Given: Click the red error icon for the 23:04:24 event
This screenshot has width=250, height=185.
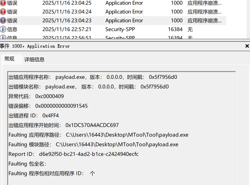Looking at the screenshot, I should (3, 12).
